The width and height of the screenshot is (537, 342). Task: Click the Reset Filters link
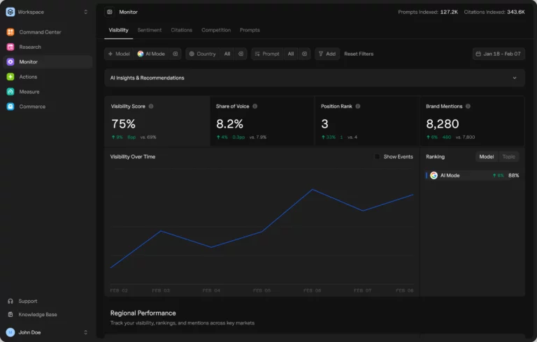[359, 54]
